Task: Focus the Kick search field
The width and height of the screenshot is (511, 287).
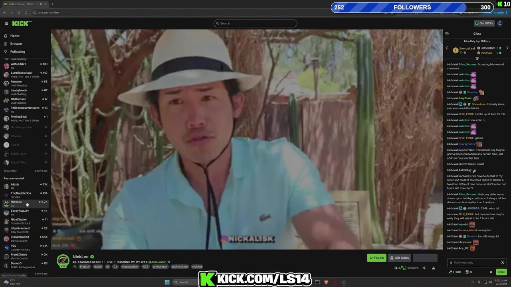Action: click(x=255, y=24)
